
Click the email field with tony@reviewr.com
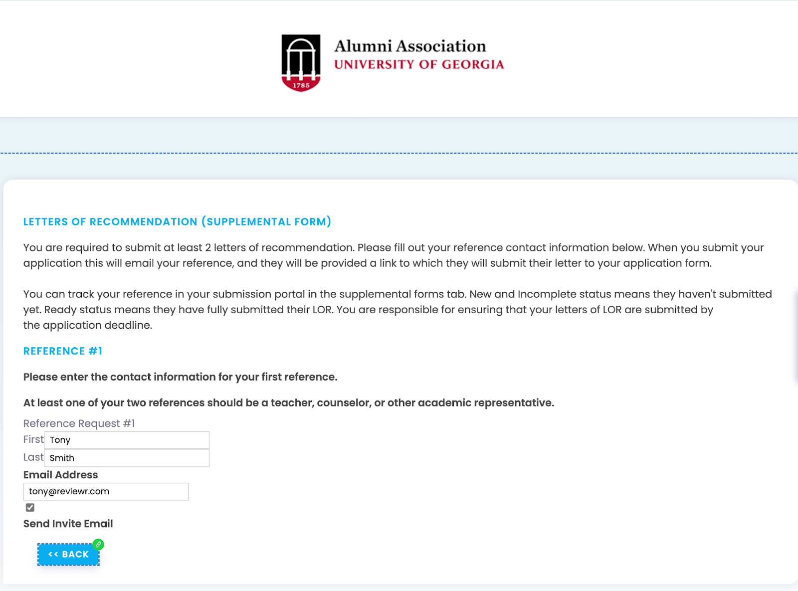pos(106,491)
